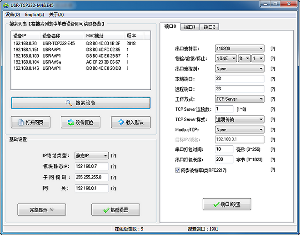Click help [?] next to ModbusTCP
The image size is (300, 235).
point(273,130)
